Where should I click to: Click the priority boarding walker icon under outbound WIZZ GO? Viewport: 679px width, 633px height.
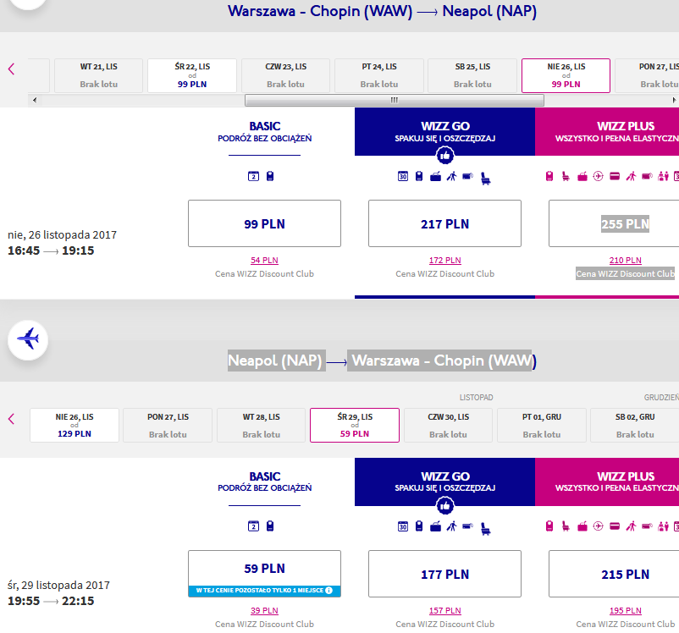point(451,176)
